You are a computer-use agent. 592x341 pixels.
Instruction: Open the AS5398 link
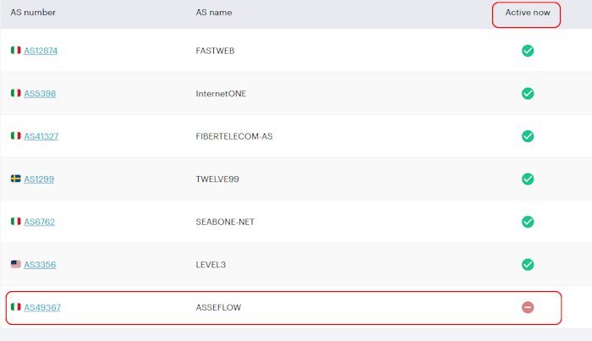[x=40, y=93]
